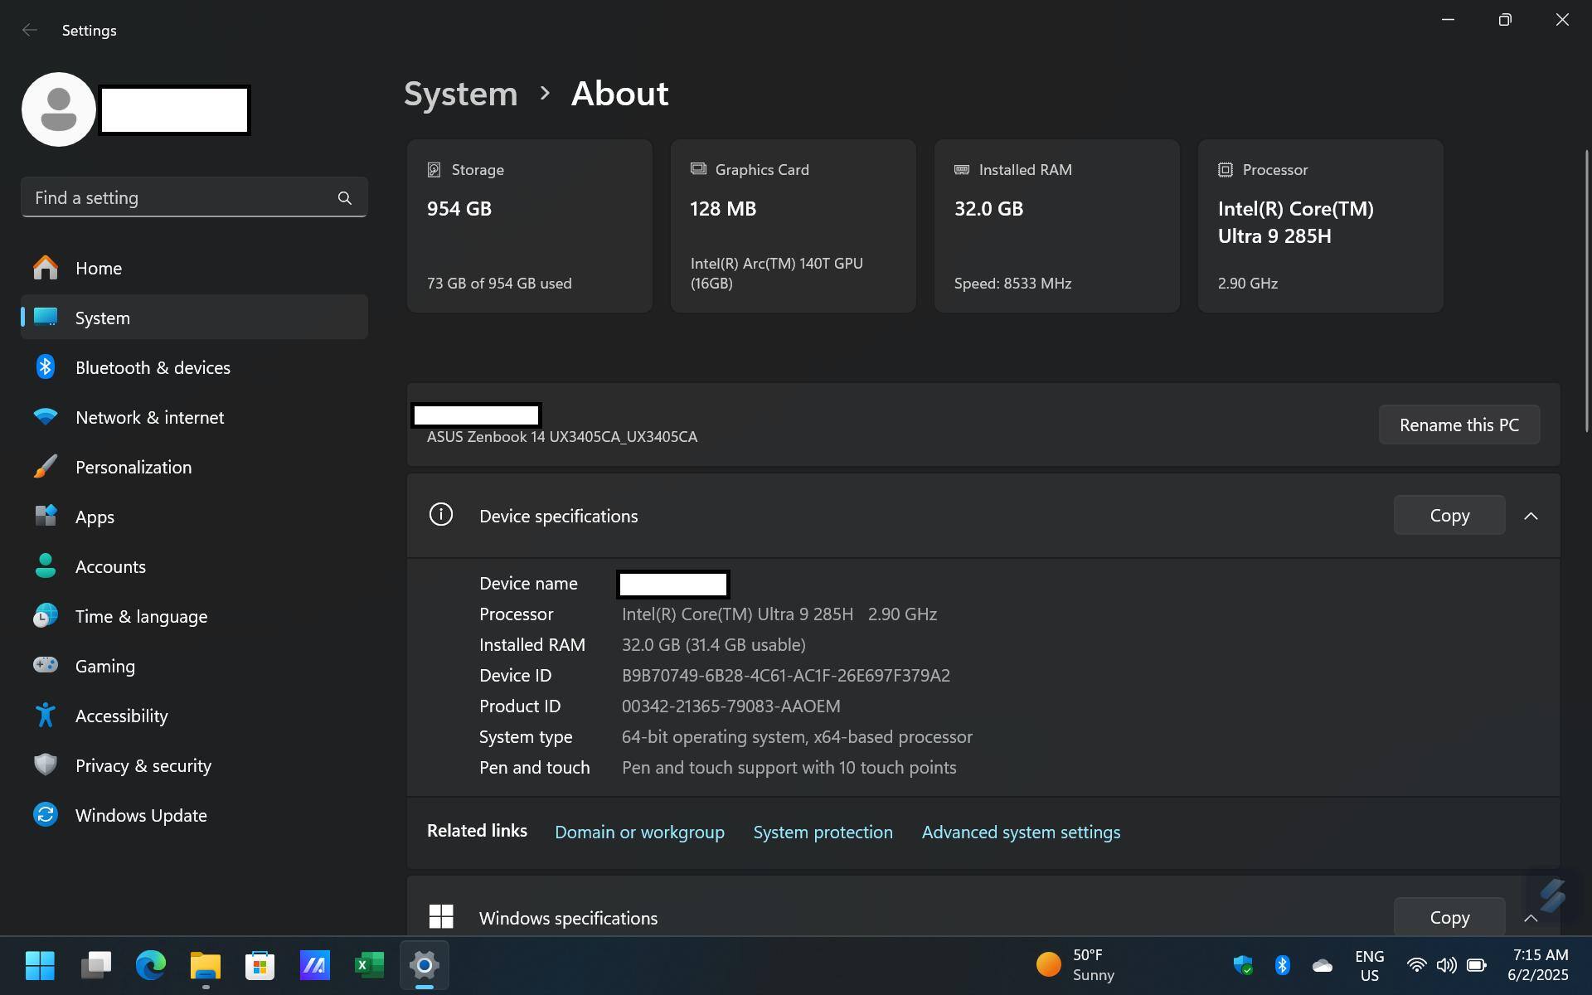Open Privacy & security settings
1592x995 pixels.
click(143, 765)
